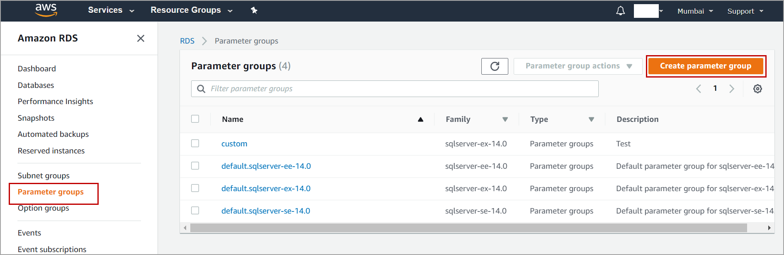Open the default.sqlserver-se-14.0 parameter group link
Image resolution: width=784 pixels, height=255 pixels.
(266, 211)
